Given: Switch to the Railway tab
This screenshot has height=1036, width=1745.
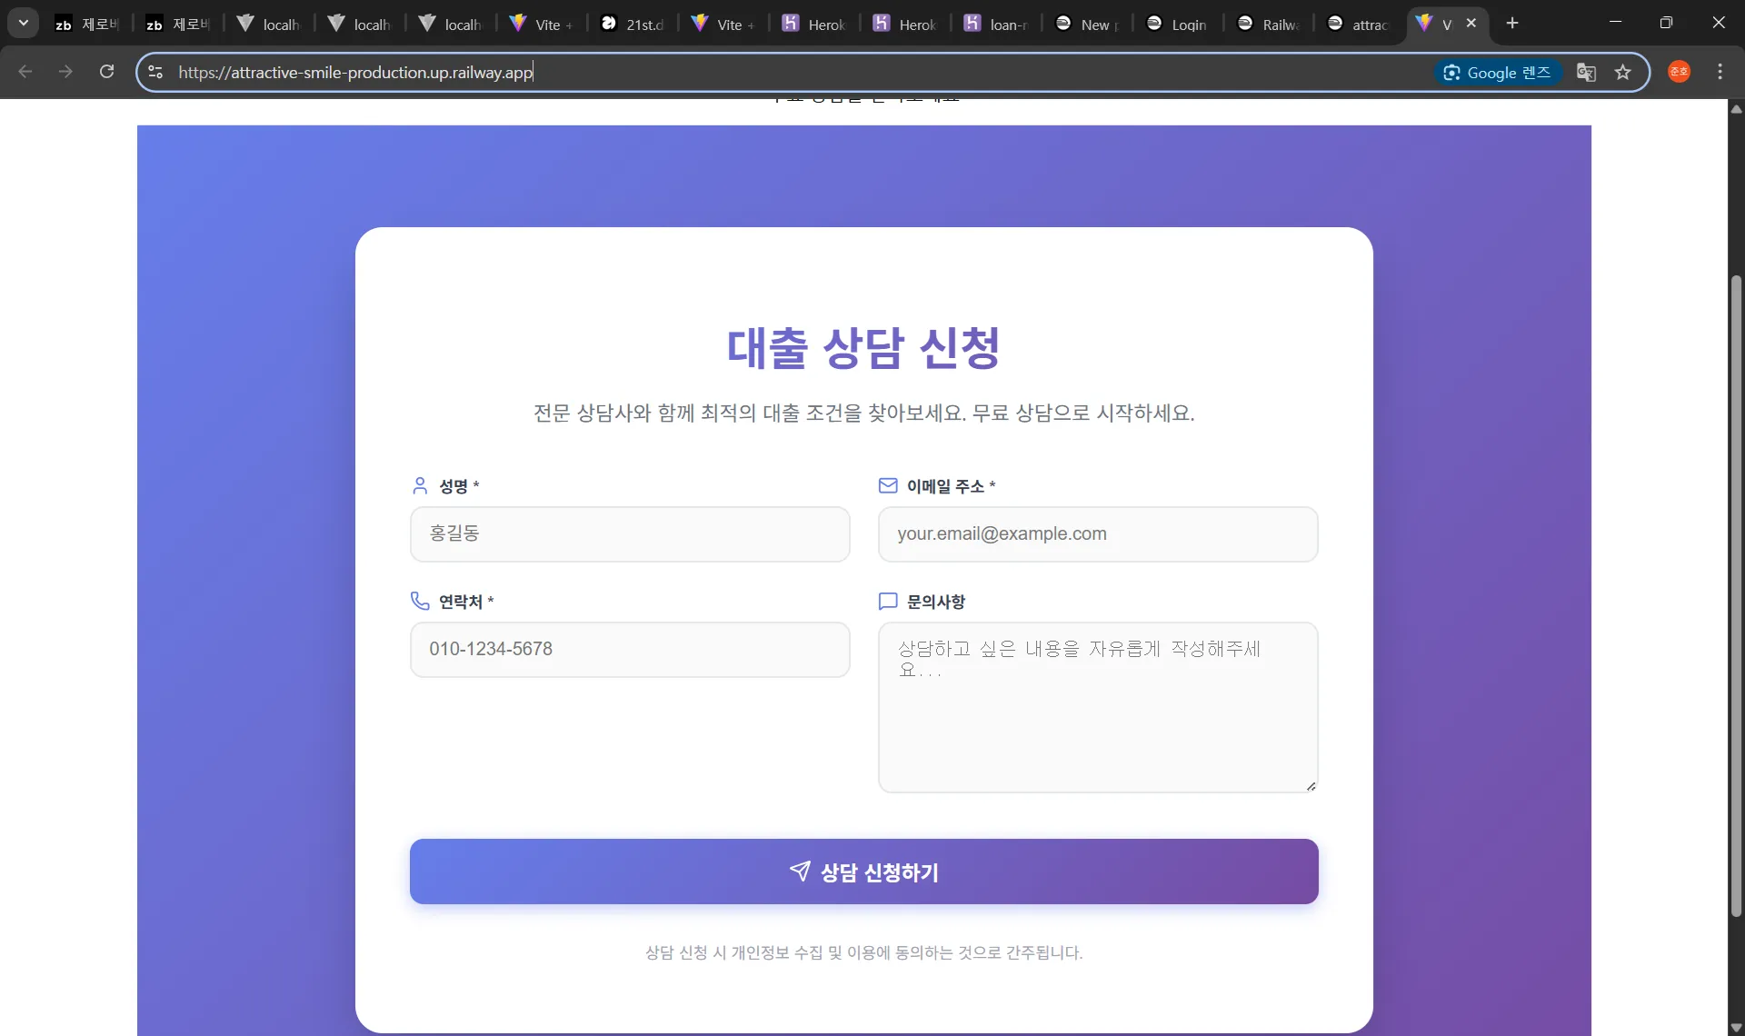Looking at the screenshot, I should pos(1268,23).
